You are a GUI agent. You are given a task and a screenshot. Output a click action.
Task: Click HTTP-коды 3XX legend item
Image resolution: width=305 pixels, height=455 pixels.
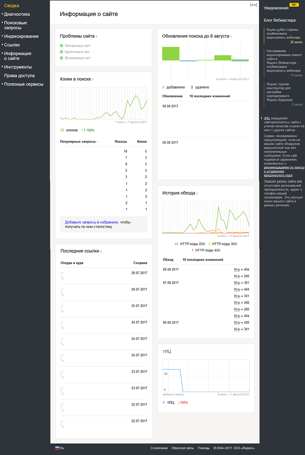[x=223, y=244]
